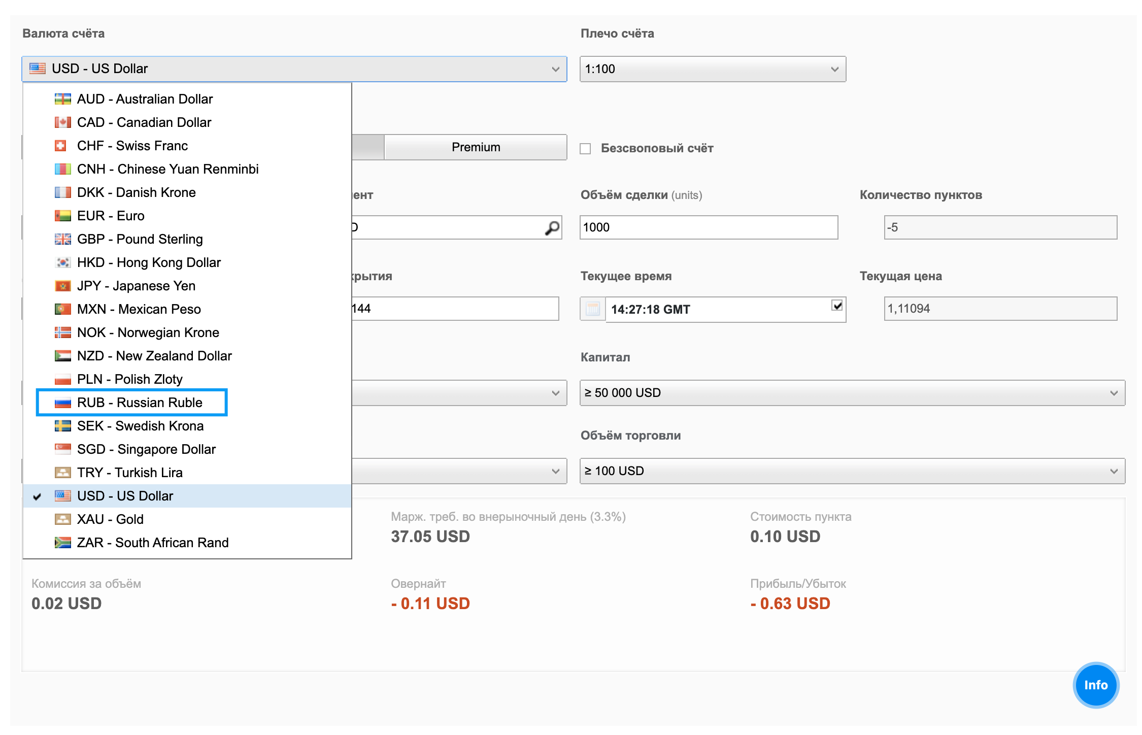Pick XAU - Gold in the list
The image size is (1142, 735).
tap(110, 519)
